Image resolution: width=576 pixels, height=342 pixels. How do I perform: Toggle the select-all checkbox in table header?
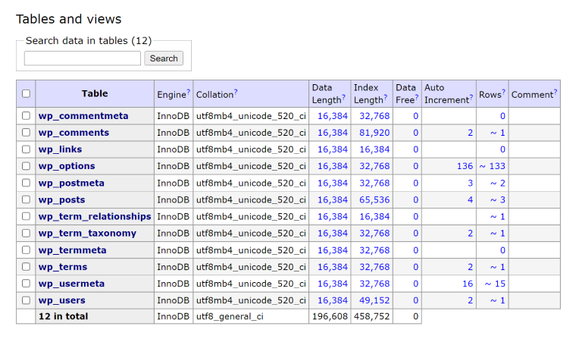26,93
